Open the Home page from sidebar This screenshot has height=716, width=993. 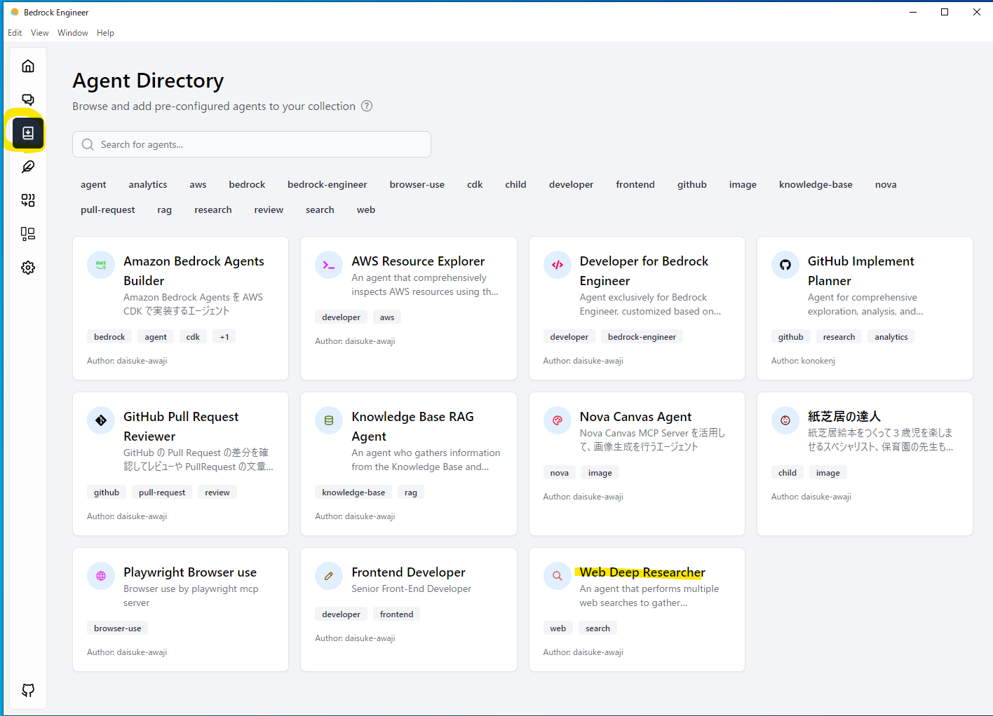[28, 66]
